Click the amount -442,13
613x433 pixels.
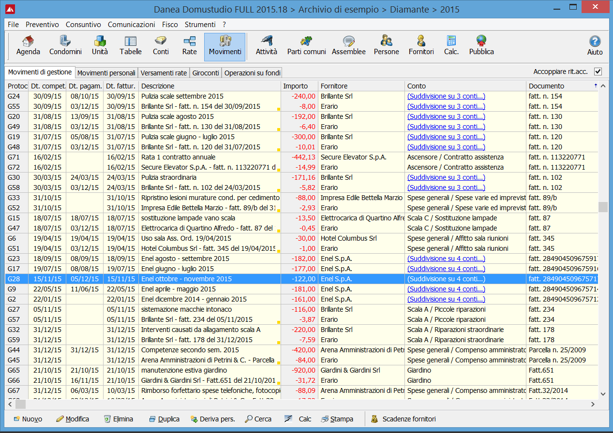coord(303,157)
